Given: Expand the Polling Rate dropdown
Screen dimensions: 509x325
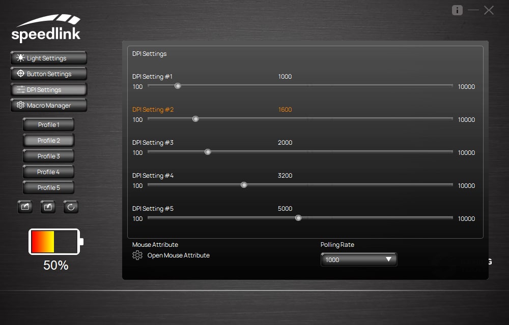Looking at the screenshot, I should click(x=358, y=259).
